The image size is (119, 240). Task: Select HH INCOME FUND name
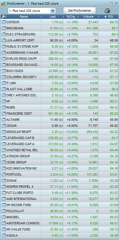click(x=19, y=205)
